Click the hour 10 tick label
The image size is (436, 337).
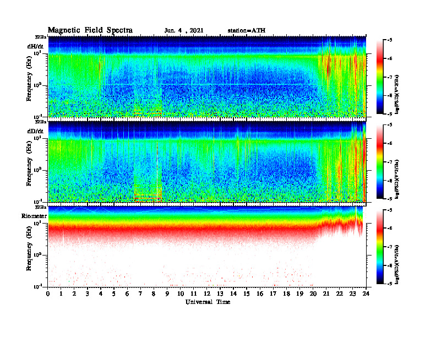pos(181,293)
